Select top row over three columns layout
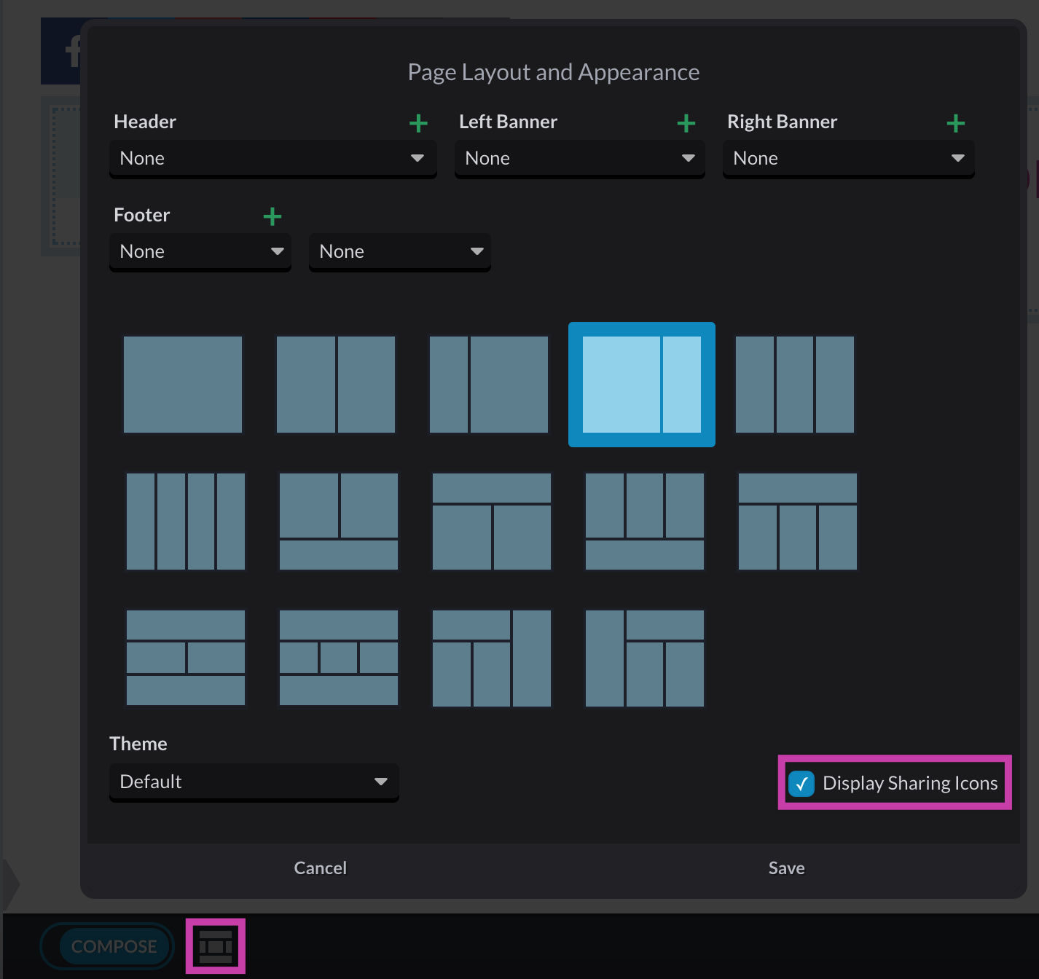Screen dimensions: 1039x979 coord(798,522)
